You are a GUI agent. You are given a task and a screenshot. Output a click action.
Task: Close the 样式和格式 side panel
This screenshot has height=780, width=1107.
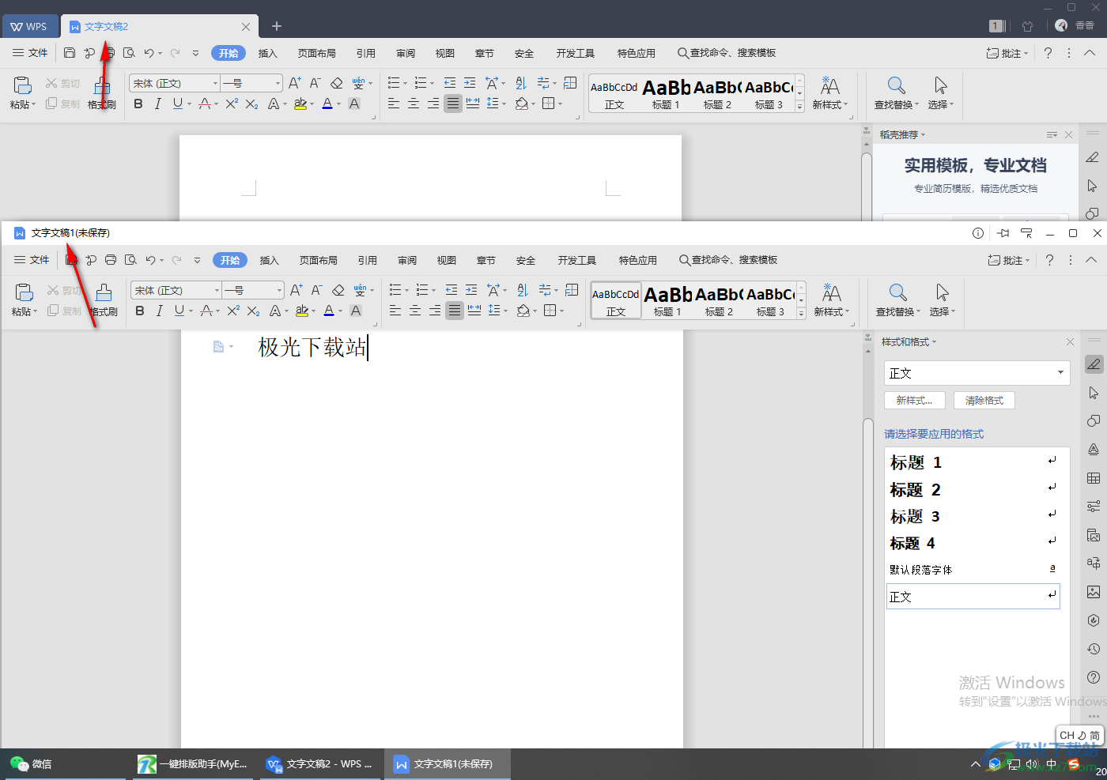(1070, 342)
